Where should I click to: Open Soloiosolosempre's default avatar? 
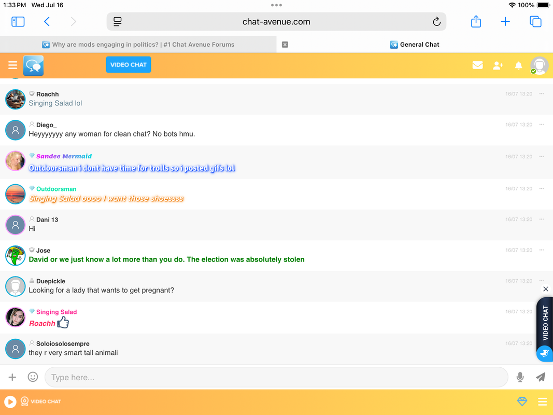click(x=16, y=349)
